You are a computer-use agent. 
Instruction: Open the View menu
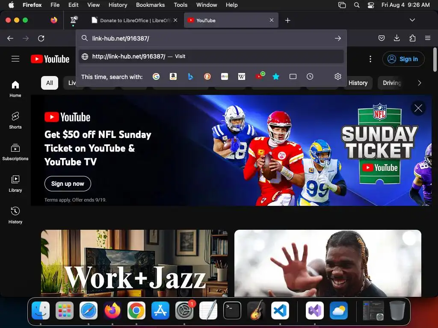pyautogui.click(x=93, y=5)
